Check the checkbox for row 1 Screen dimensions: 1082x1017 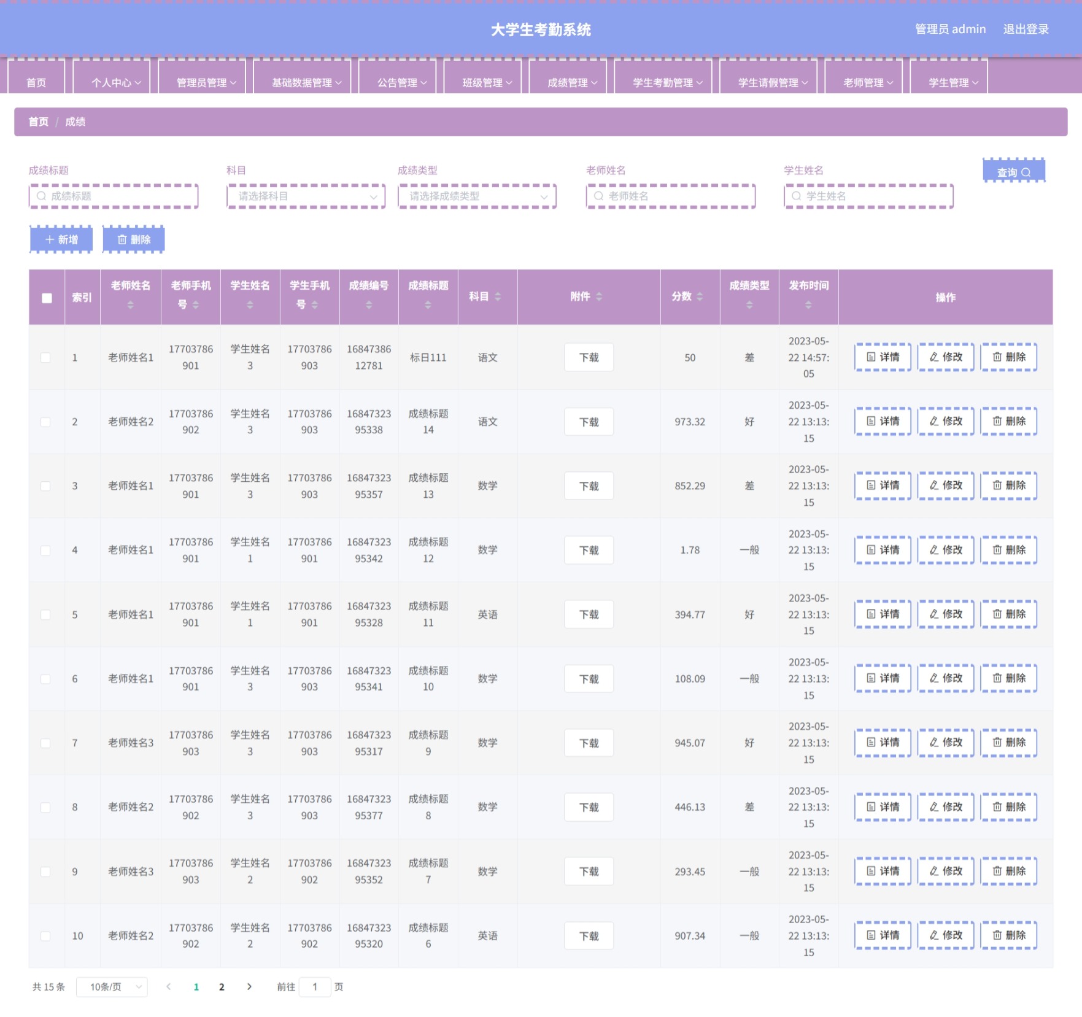45,357
